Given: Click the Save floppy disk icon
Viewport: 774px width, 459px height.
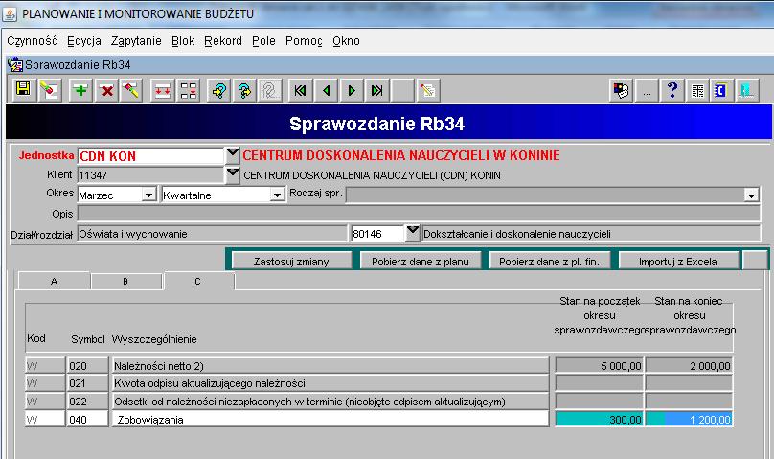Looking at the screenshot, I should (23, 90).
